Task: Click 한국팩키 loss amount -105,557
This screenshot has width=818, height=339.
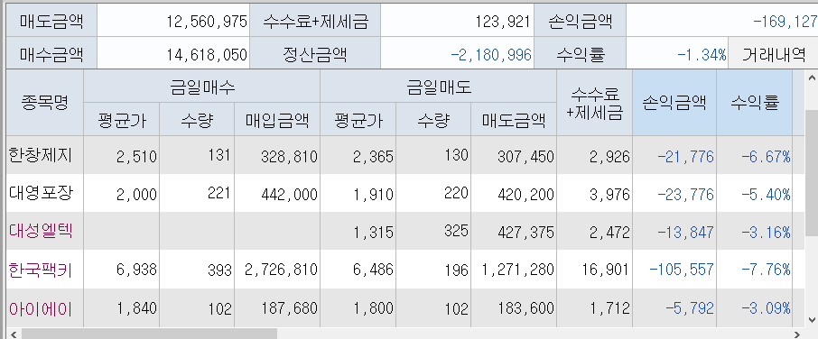Action: pos(682,270)
